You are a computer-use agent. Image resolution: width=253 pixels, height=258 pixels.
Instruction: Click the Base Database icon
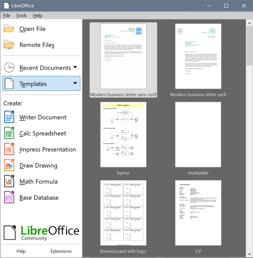click(9, 198)
